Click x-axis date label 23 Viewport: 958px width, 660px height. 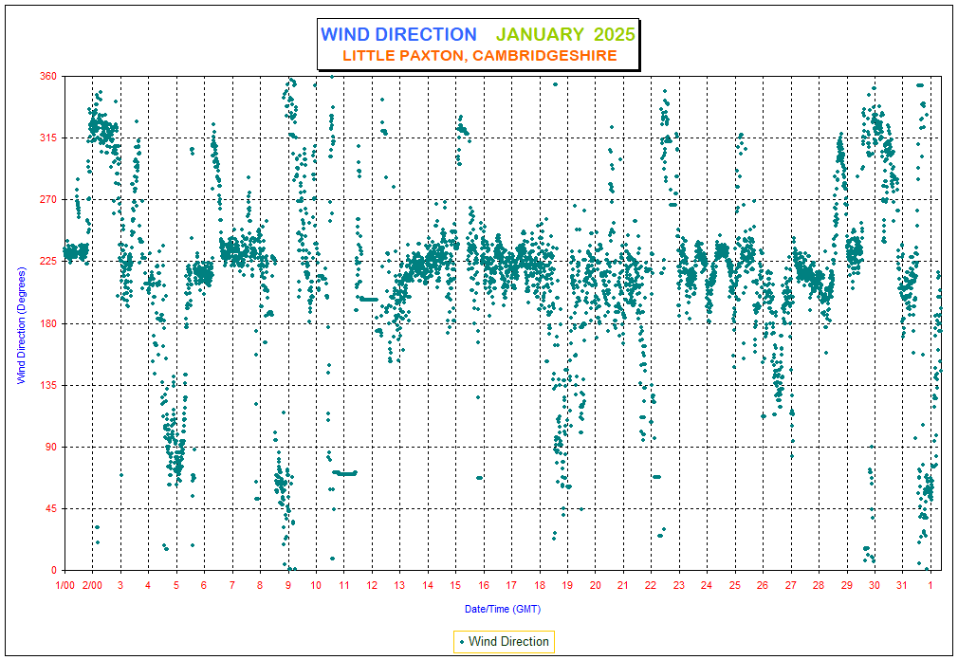click(679, 585)
